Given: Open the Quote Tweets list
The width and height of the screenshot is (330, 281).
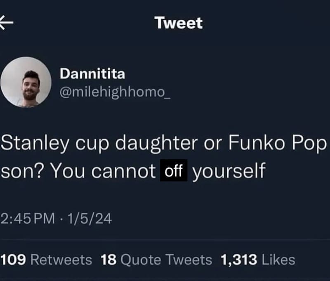Looking at the screenshot, I should click(x=167, y=260).
